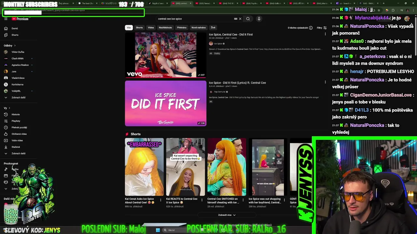Open the Rap Samurai channel avatar
This screenshot has width=417, height=234.
211,92
